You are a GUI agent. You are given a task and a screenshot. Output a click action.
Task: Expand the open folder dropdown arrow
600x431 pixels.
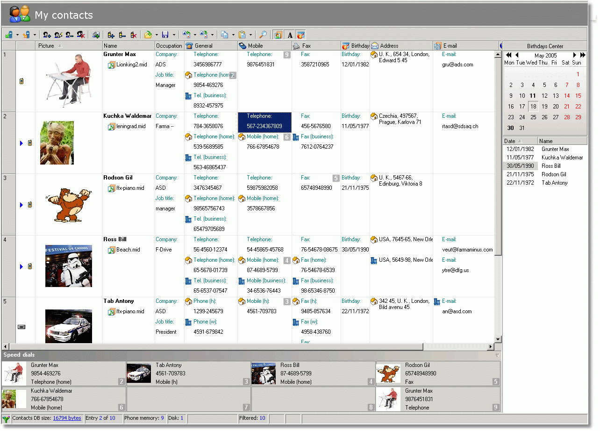coord(157,35)
